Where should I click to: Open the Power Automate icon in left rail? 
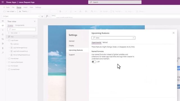point(3,43)
